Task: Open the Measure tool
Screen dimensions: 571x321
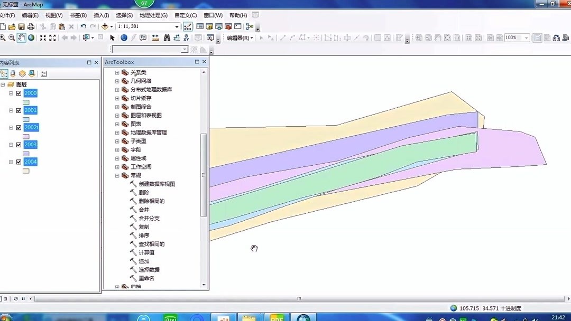Action: point(155,37)
